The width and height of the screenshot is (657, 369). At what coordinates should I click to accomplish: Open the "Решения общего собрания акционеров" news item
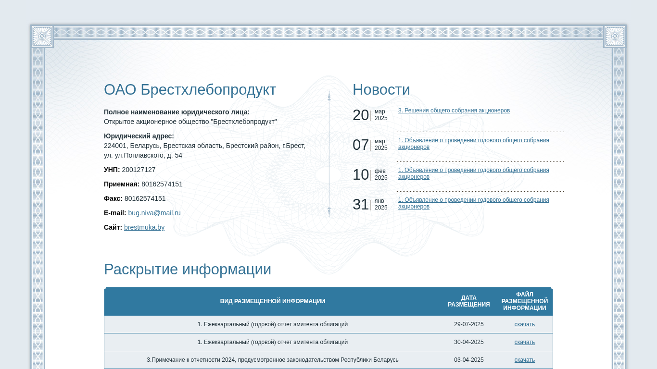click(454, 111)
